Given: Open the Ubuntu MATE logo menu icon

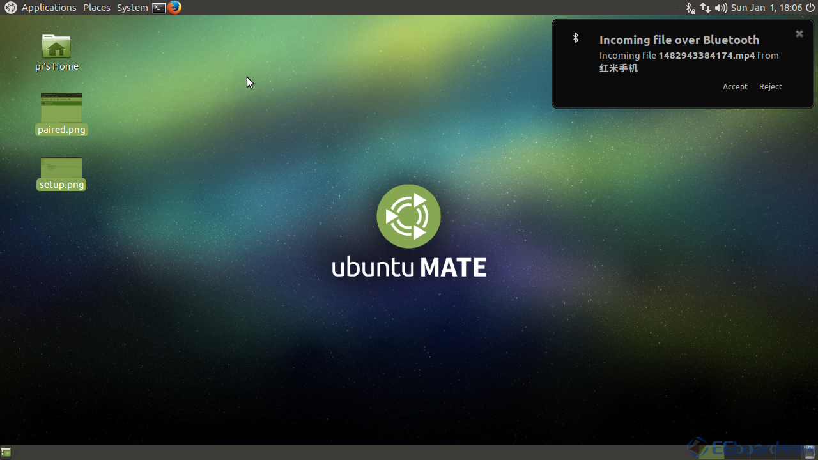Looking at the screenshot, I should pos(10,8).
